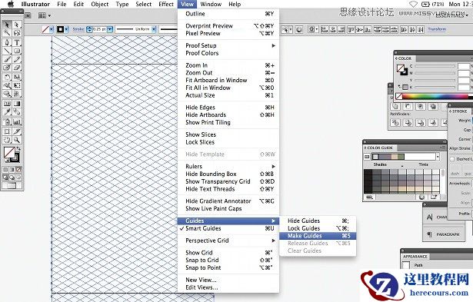Choose Fit Artboard in Window
Image resolution: width=473 pixels, height=302 pixels.
click(x=228, y=80)
